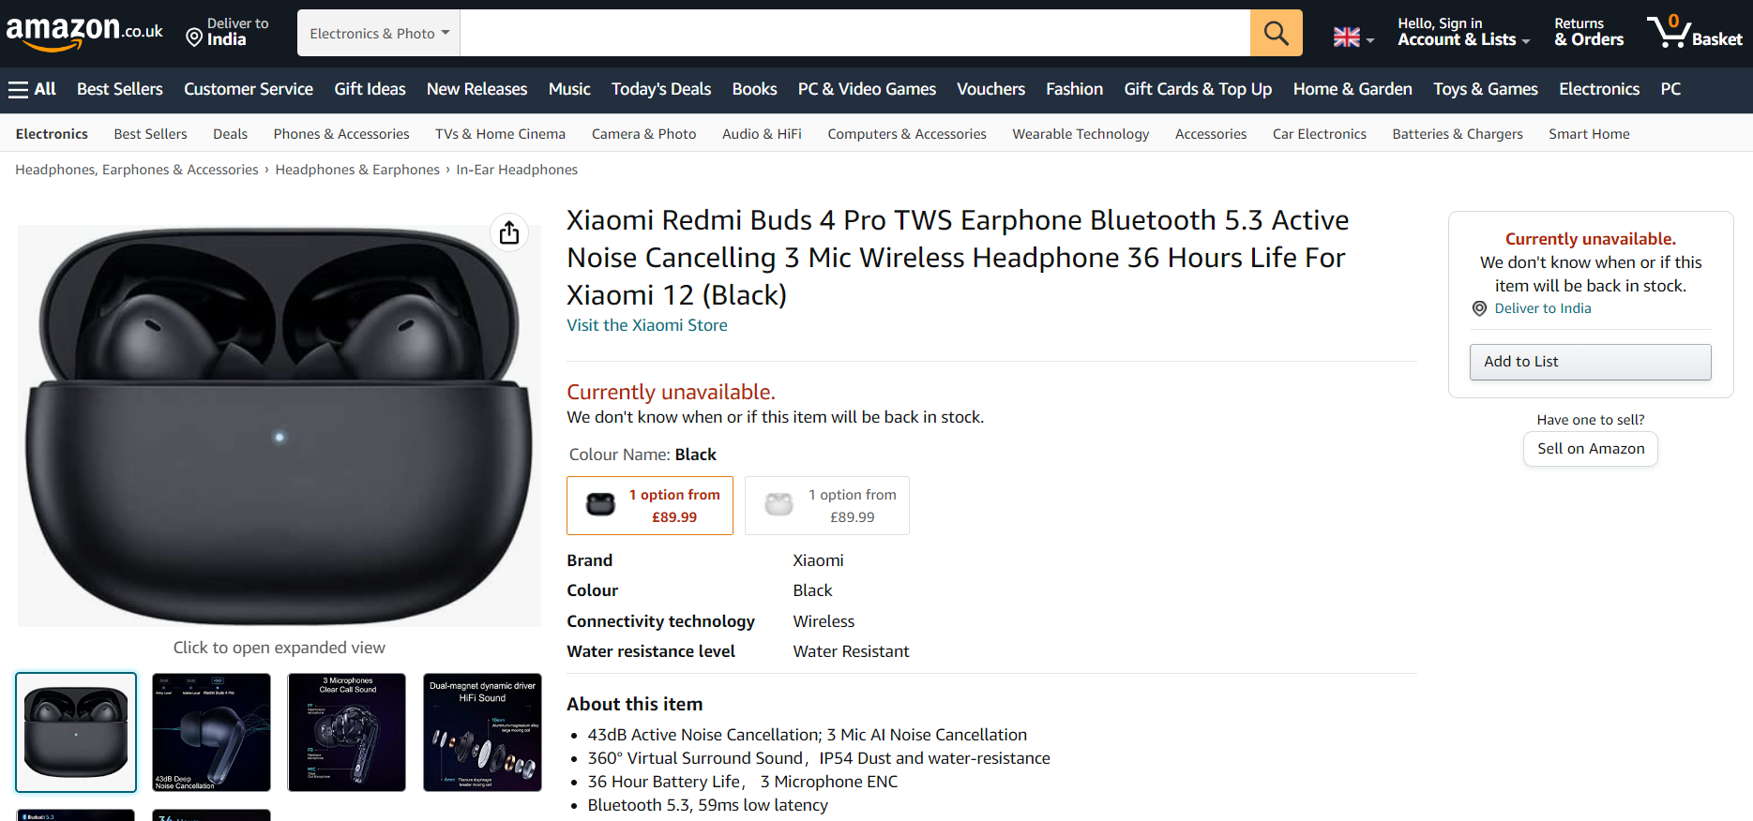This screenshot has height=821, width=1753.
Task: Go to the Audio & HiFi tab
Action: (762, 134)
